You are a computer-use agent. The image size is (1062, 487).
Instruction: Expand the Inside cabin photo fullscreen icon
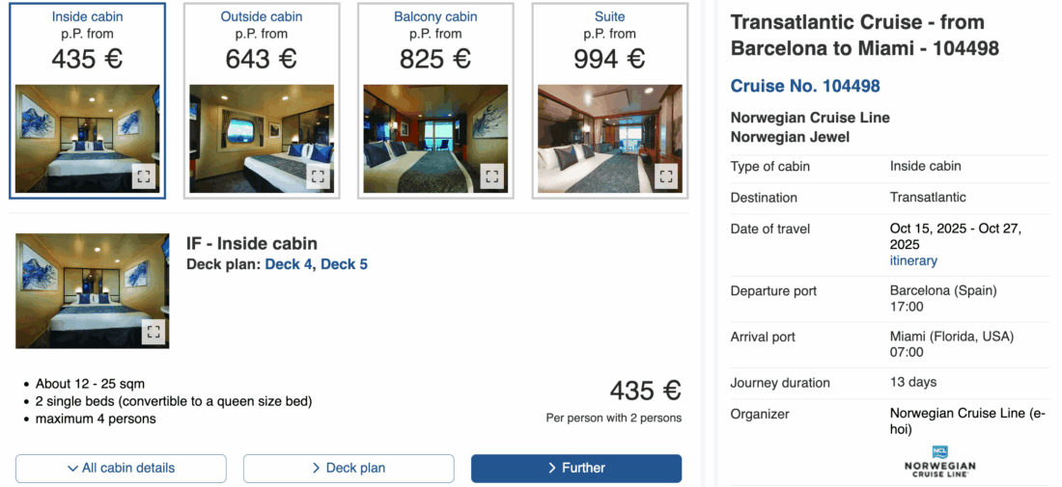point(143,176)
